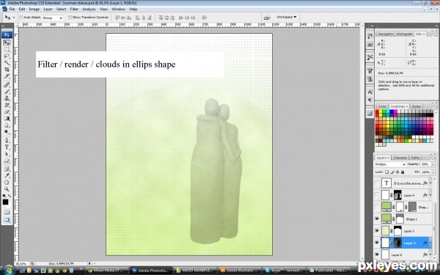Open the Analysis menu
Screen dimensions: 440x275
[x=89, y=9]
